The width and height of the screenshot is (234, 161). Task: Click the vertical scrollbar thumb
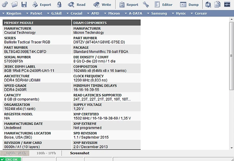click(x=231, y=56)
